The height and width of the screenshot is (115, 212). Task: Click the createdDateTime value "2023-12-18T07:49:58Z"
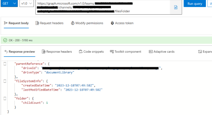point(74,85)
